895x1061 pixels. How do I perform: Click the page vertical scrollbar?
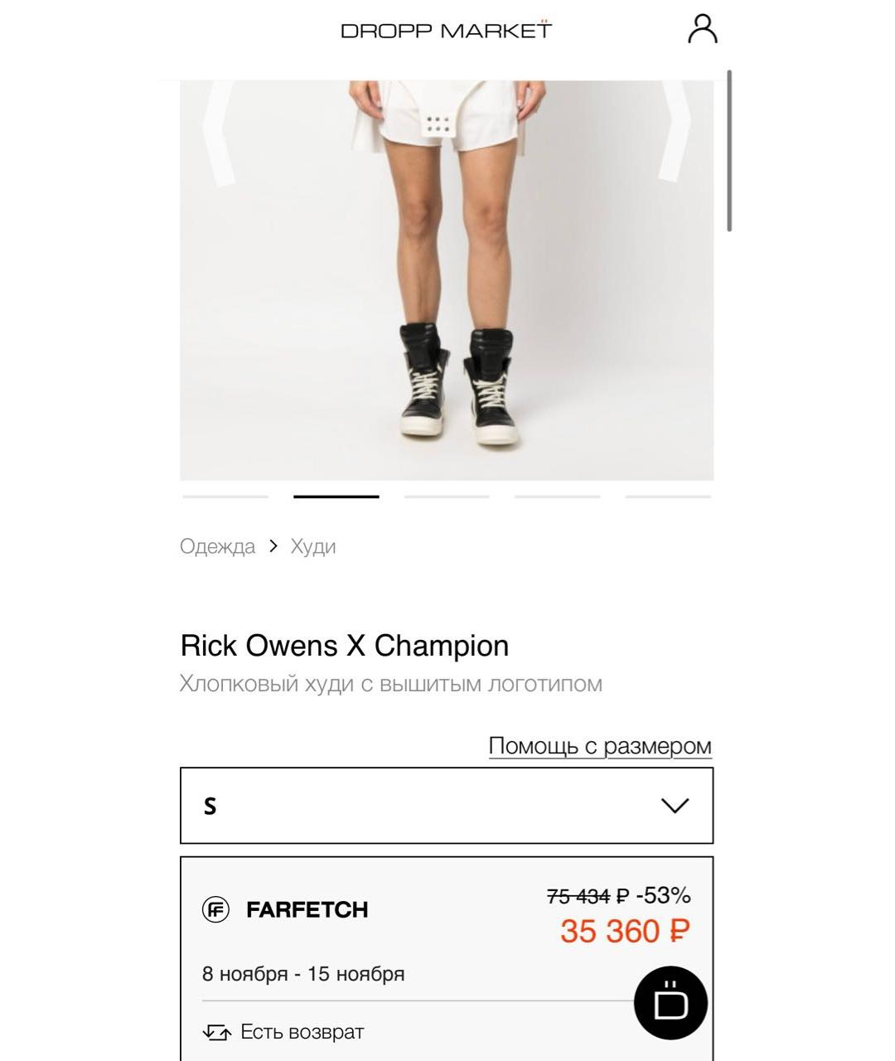(x=729, y=151)
